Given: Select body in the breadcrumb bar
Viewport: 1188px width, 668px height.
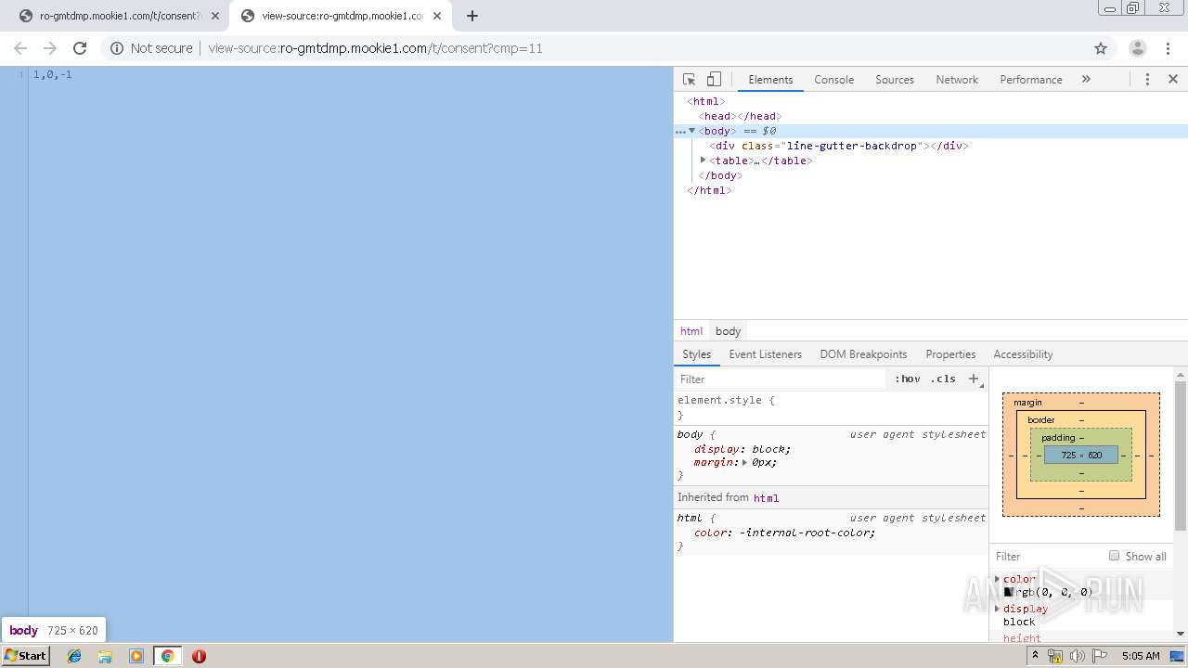Looking at the screenshot, I should pos(728,331).
